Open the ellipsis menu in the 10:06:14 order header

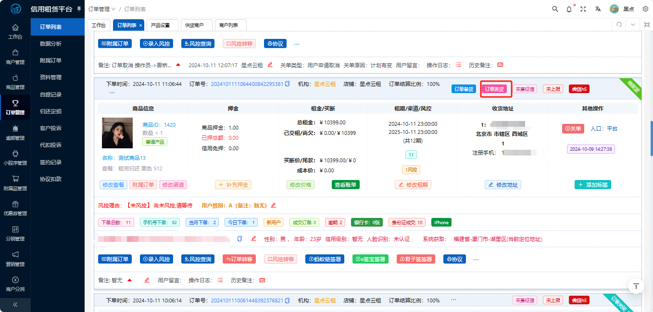tap(453, 300)
